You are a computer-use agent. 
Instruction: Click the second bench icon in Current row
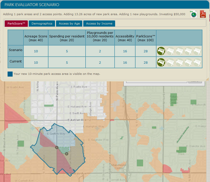[x=170, y=62]
